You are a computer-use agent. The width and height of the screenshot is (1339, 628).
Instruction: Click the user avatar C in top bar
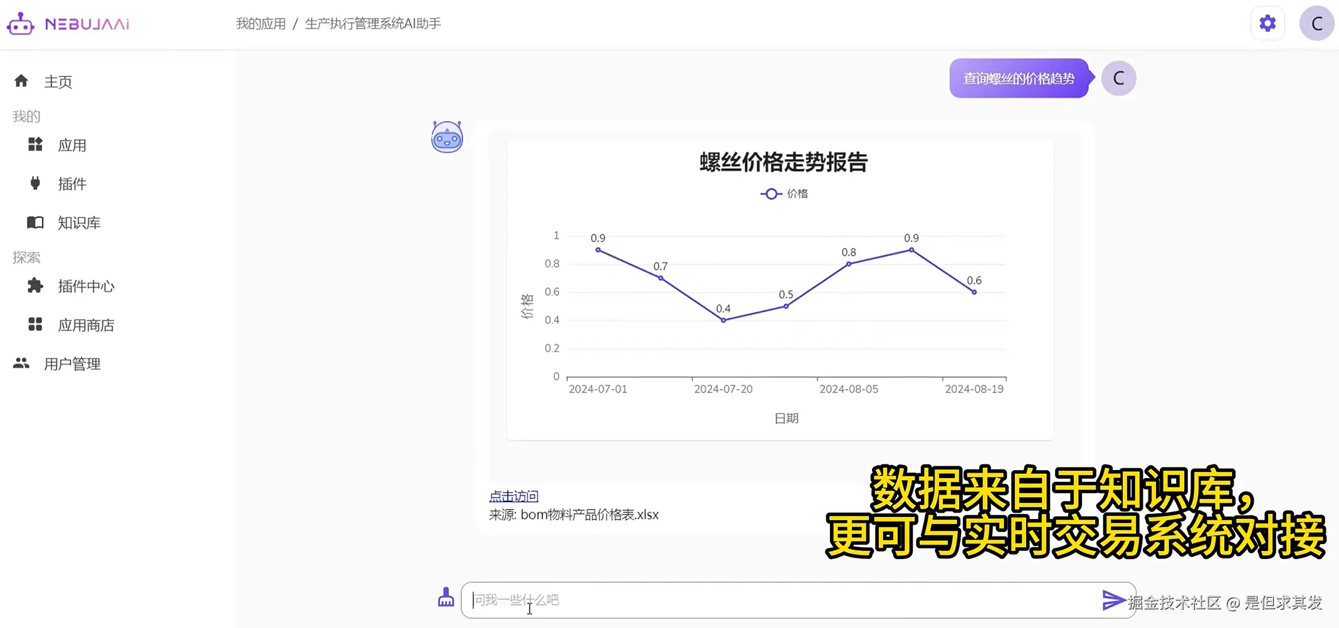1316,23
